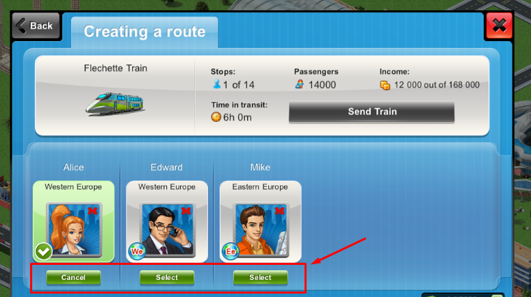The image size is (531, 297).
Task: Toggle the green checkmark on Alice's card
Action: point(43,251)
